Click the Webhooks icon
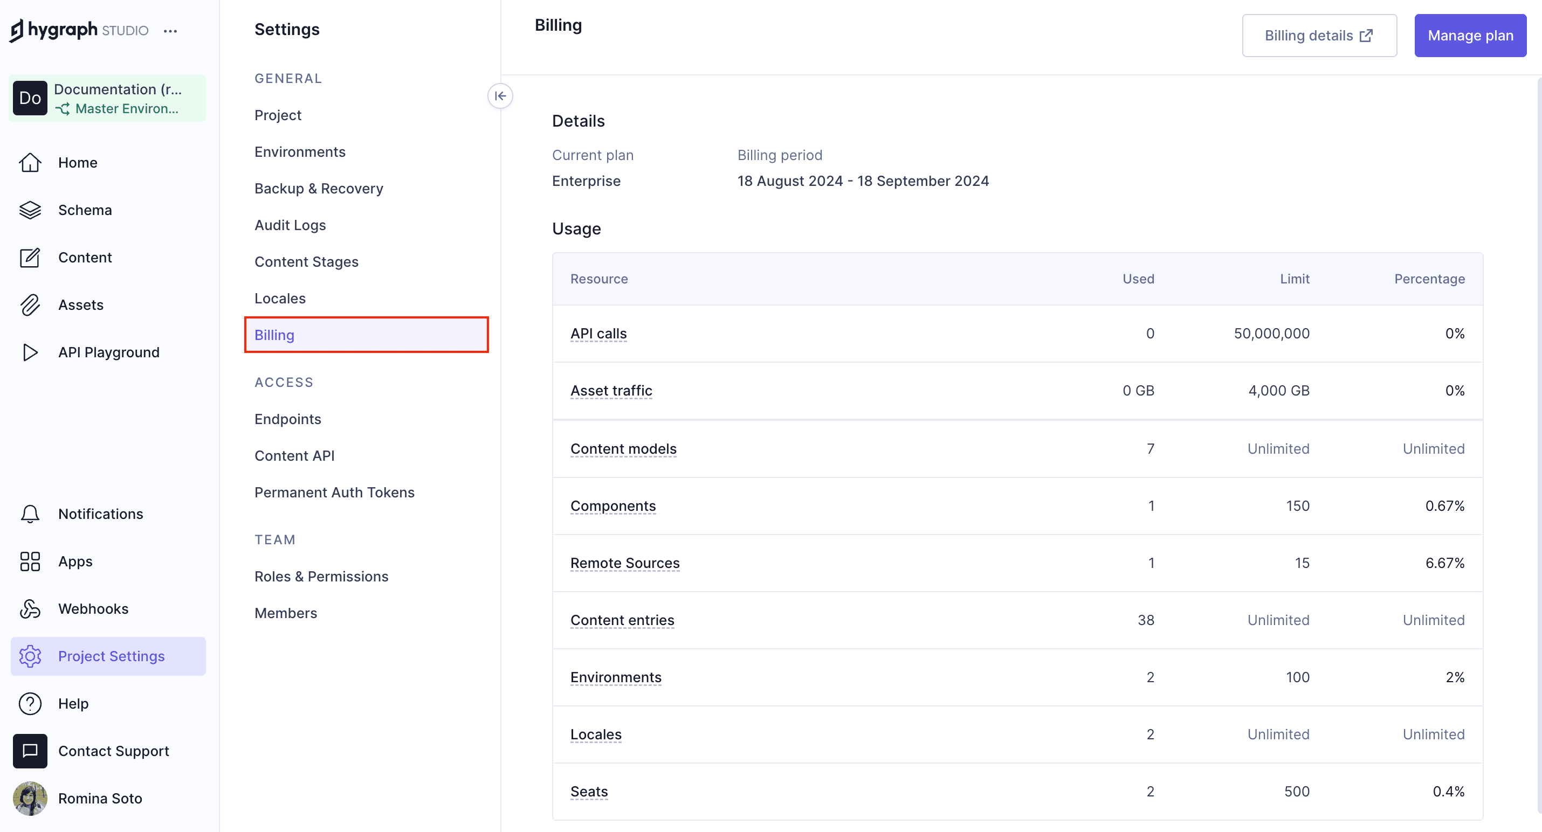 (30, 609)
